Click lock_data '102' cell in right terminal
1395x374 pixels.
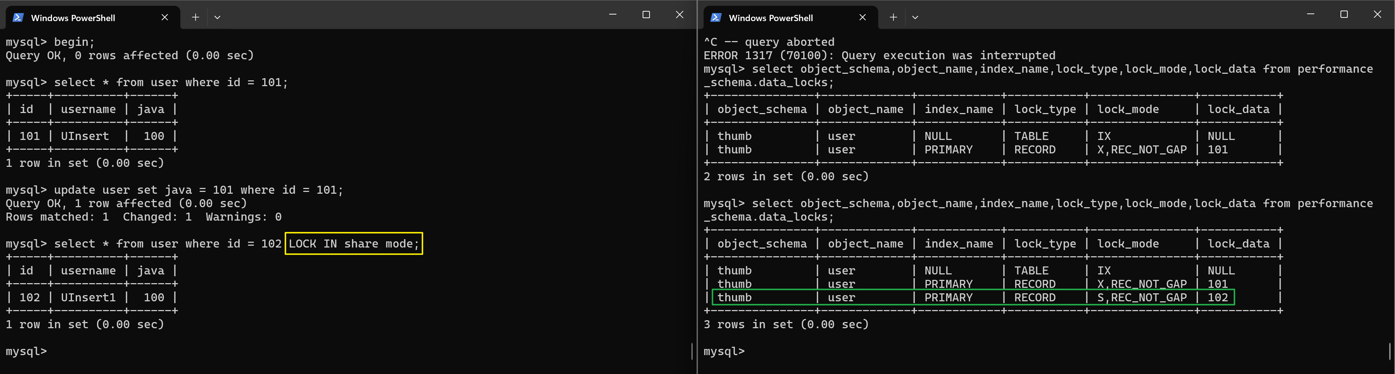point(1217,298)
